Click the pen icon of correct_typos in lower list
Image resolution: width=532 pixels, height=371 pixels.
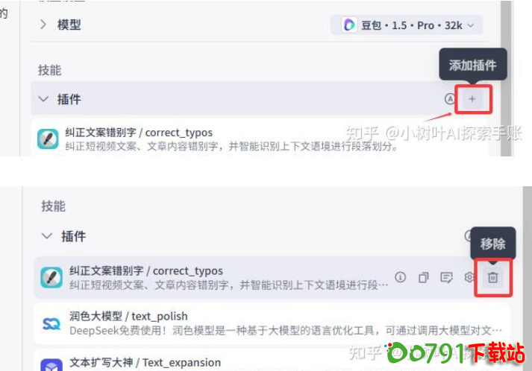51,277
